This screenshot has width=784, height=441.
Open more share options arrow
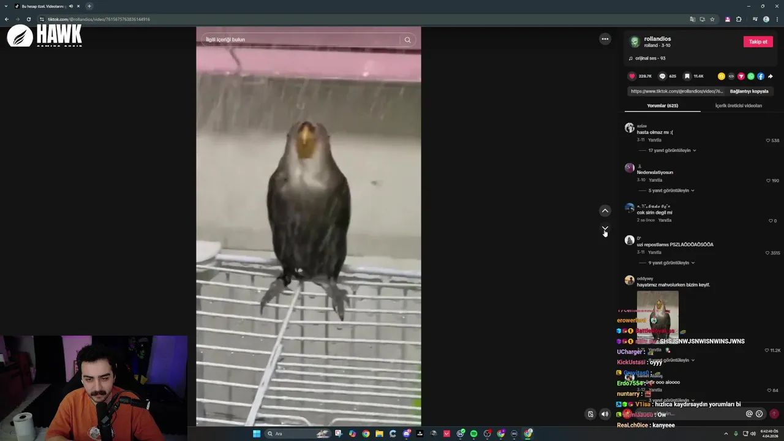[771, 76]
